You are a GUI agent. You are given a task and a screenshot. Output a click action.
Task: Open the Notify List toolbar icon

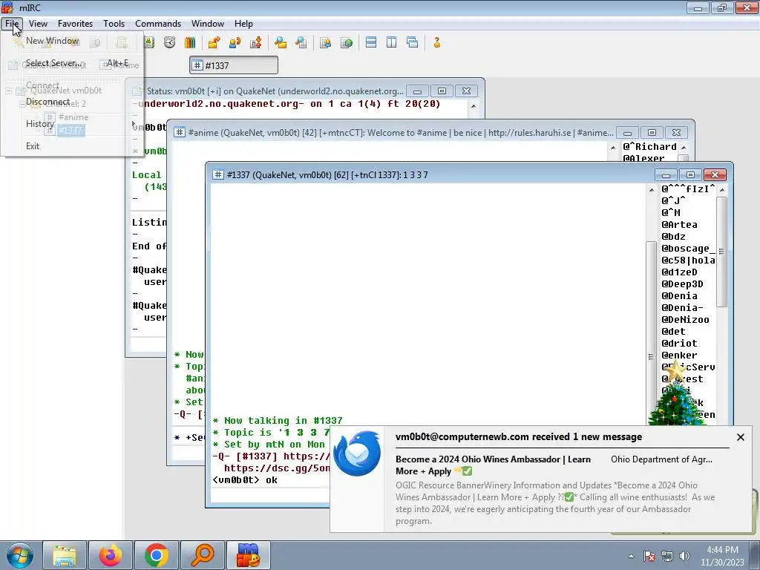(325, 42)
